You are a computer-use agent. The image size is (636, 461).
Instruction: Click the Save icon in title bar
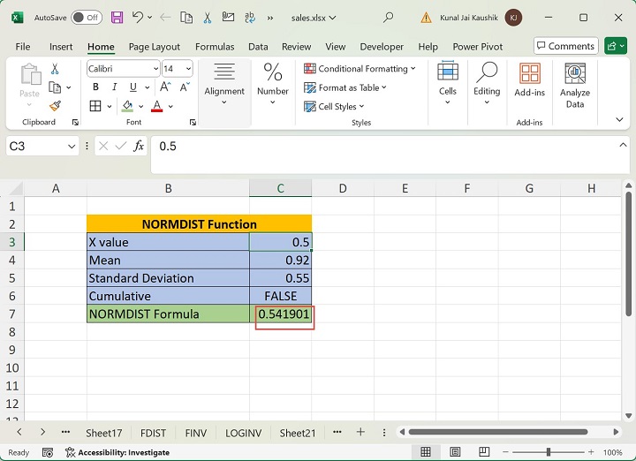(117, 17)
